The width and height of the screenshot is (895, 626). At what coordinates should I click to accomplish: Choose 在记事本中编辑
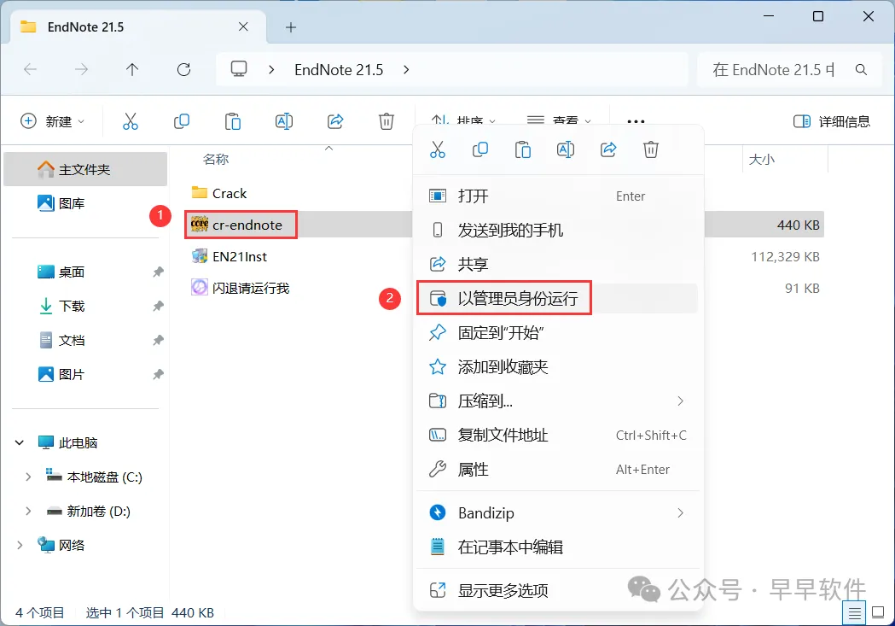tap(558, 547)
